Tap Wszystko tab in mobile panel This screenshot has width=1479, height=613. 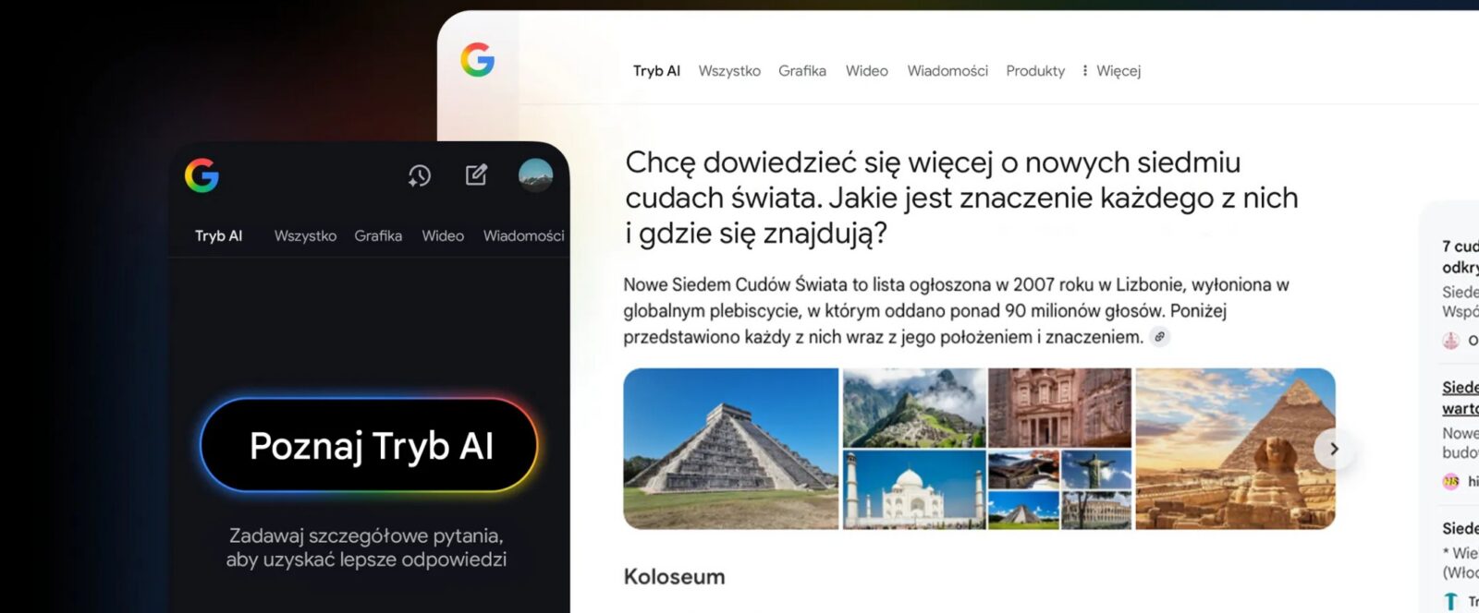point(305,236)
